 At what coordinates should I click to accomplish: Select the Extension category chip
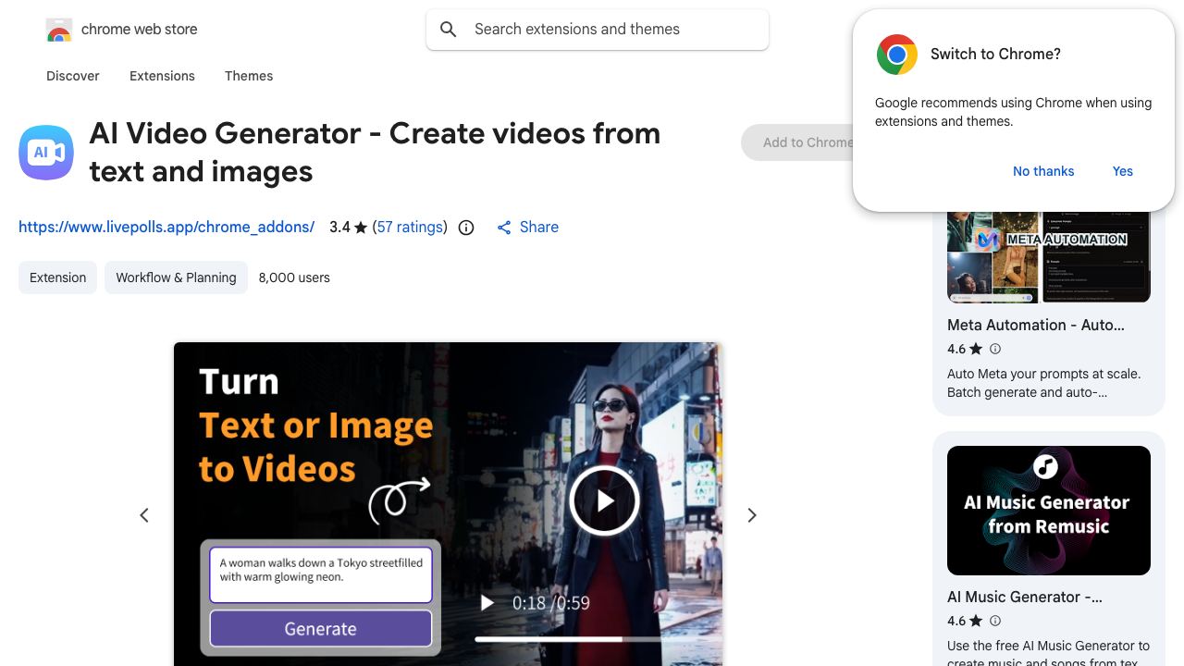(x=57, y=277)
